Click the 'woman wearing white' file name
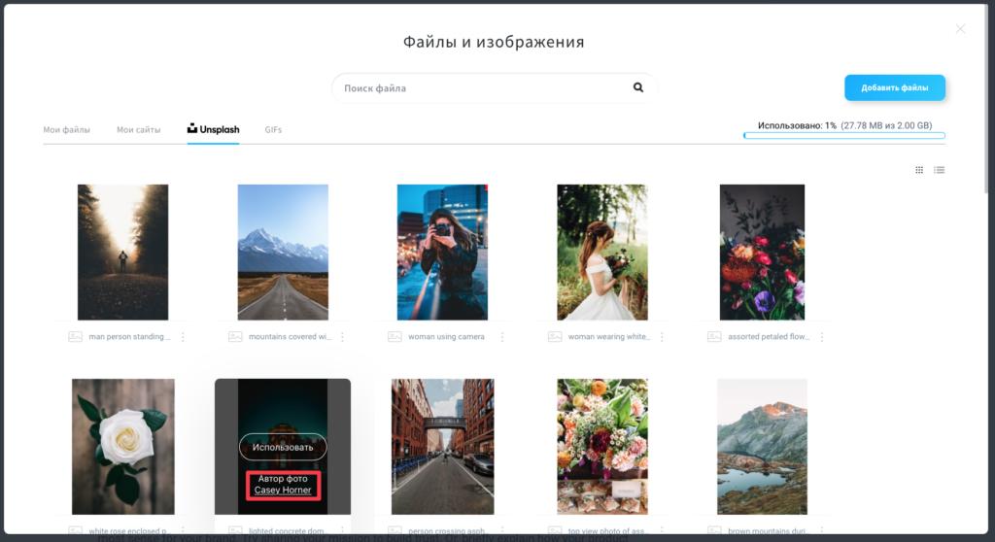 click(x=609, y=337)
